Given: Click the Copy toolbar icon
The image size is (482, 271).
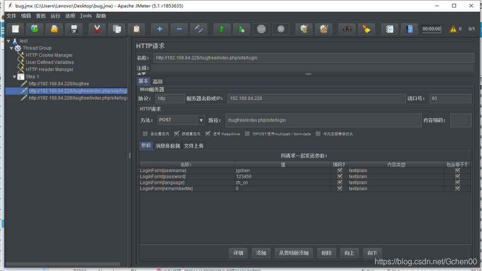Looking at the screenshot, I should coord(117,29).
